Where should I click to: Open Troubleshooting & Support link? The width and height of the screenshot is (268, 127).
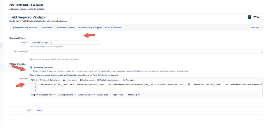(90, 28)
